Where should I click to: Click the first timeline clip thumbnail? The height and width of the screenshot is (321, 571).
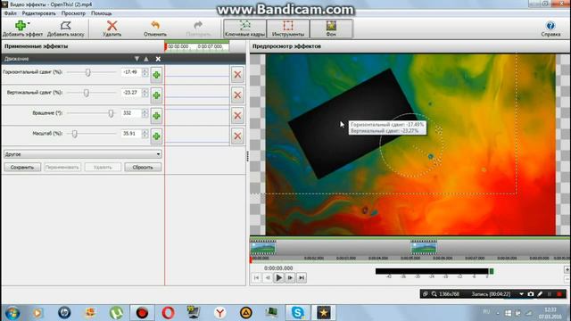click(x=263, y=248)
